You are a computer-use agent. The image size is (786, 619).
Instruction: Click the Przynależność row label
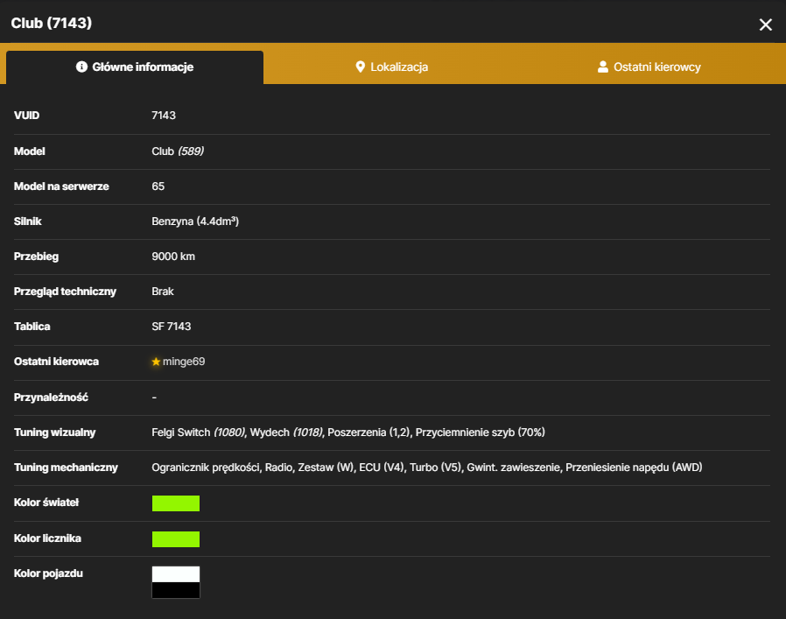pyautogui.click(x=51, y=397)
